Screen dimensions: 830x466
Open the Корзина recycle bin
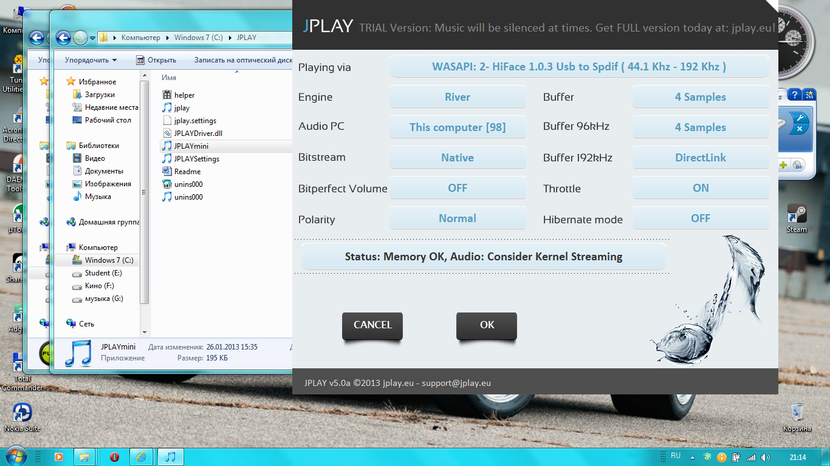(x=797, y=416)
